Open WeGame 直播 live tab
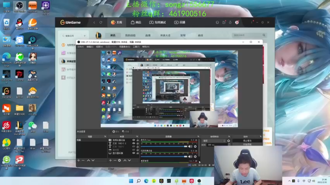The height and width of the screenshot is (185, 330). [179, 22]
